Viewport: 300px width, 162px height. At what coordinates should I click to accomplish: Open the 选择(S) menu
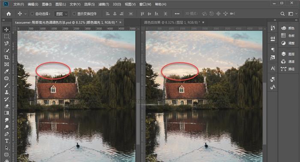89,4
